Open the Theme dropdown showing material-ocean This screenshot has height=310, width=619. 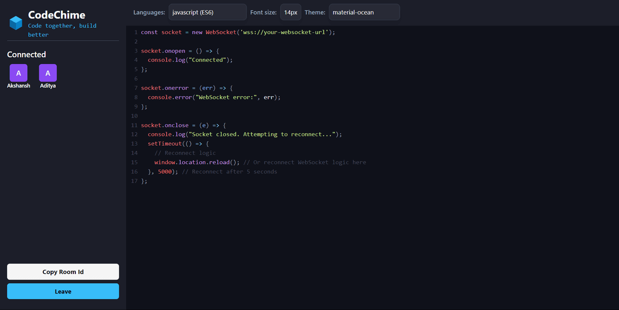pos(364,12)
